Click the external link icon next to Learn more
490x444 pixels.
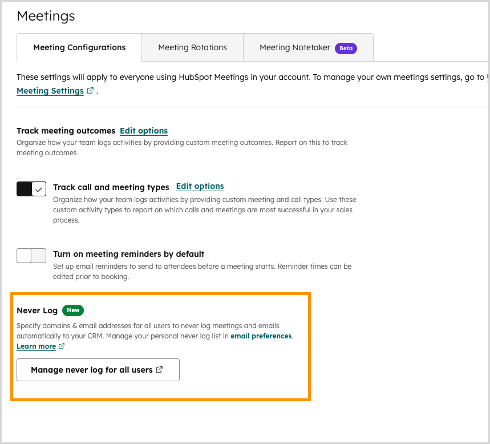click(61, 346)
